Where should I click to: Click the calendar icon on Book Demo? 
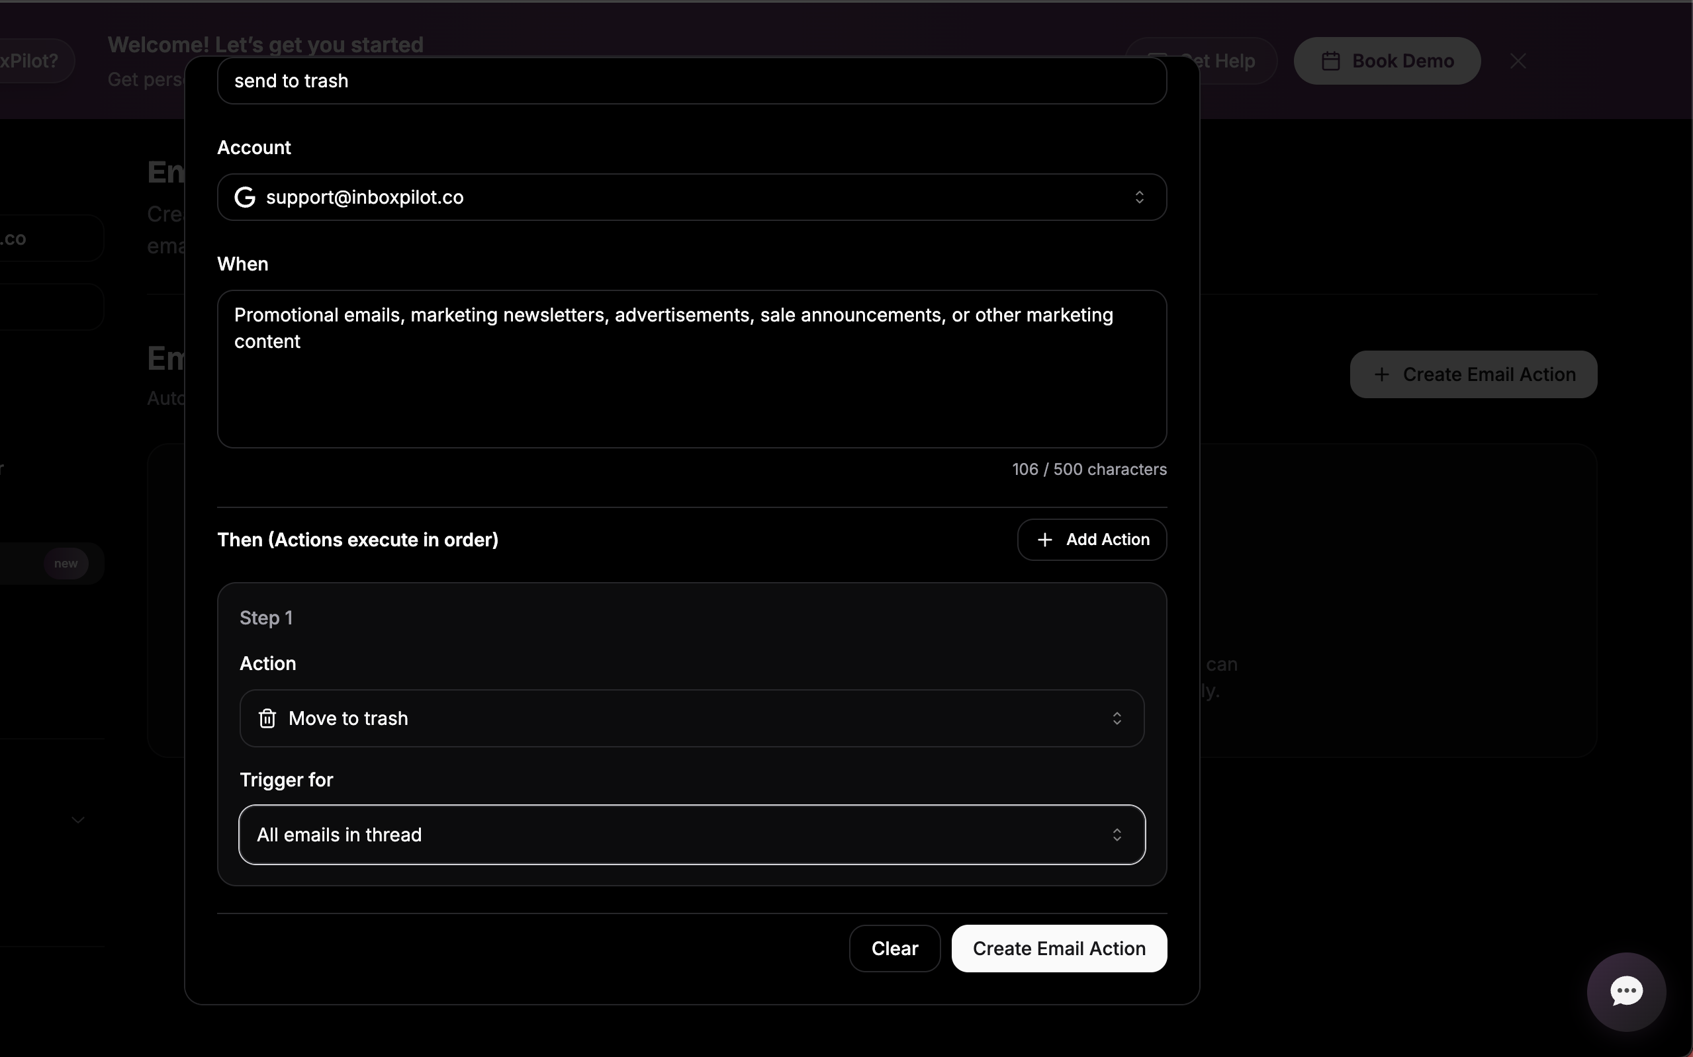coord(1331,62)
